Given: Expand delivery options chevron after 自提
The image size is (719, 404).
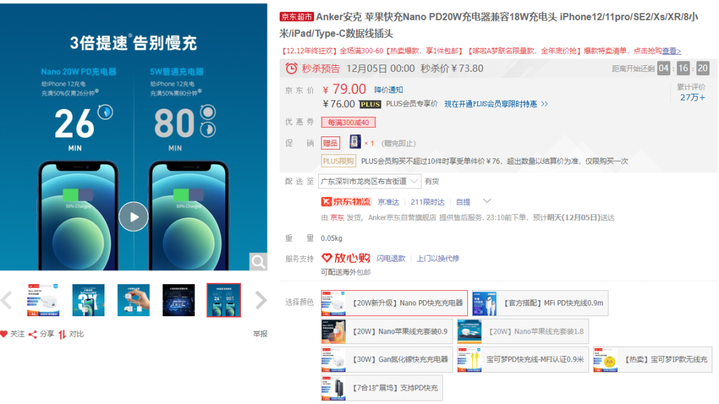Looking at the screenshot, I should coord(487,201).
